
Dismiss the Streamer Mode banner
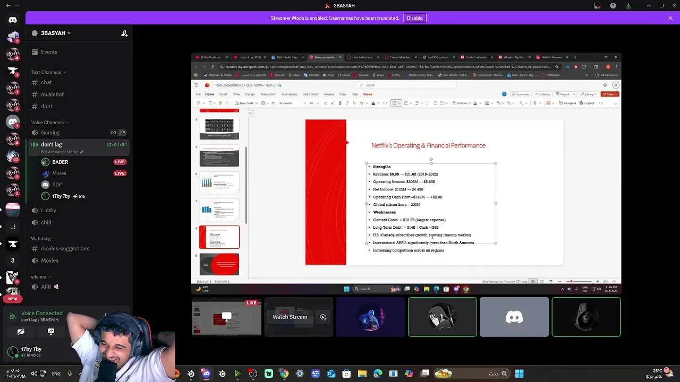[670, 18]
